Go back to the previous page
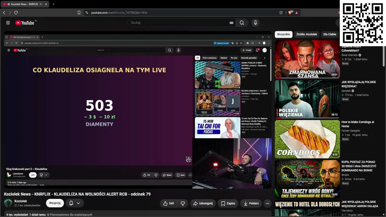 (4, 13)
